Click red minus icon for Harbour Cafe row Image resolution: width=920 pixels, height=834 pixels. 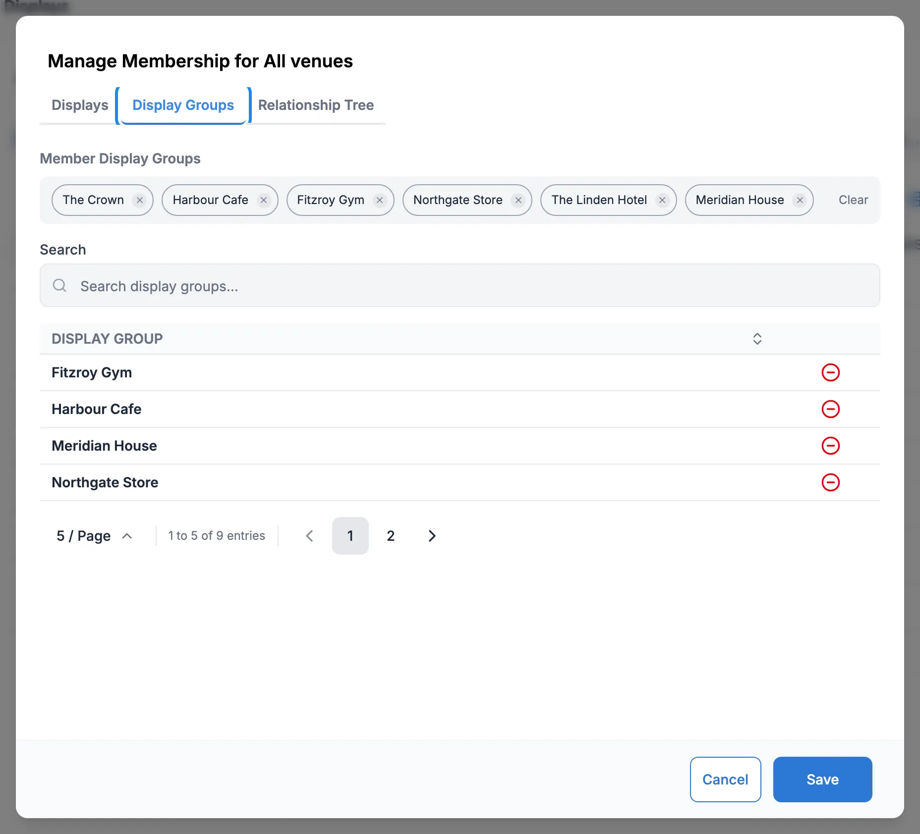(830, 409)
